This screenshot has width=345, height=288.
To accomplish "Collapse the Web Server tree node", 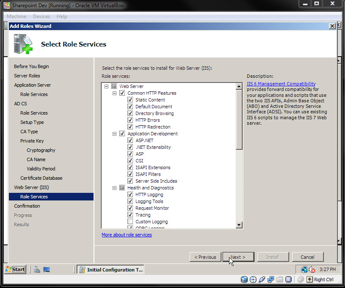I will point(107,86).
